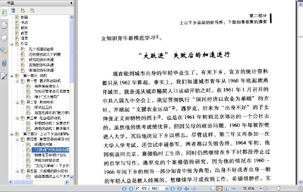Click bookmark panel horizontal scroll left arrow
Image resolution: width=303 pixels, height=192 pixels.
[x=11, y=182]
